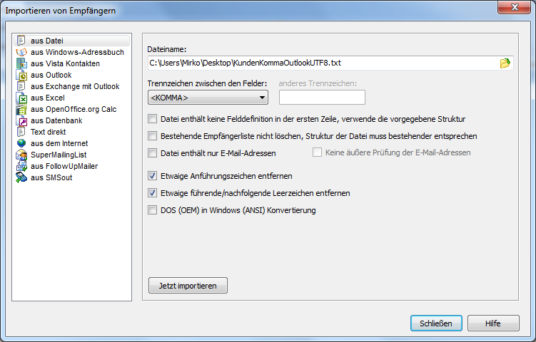Click the 'aus Outlook' icon
This screenshot has height=342, width=536.
coord(21,75)
